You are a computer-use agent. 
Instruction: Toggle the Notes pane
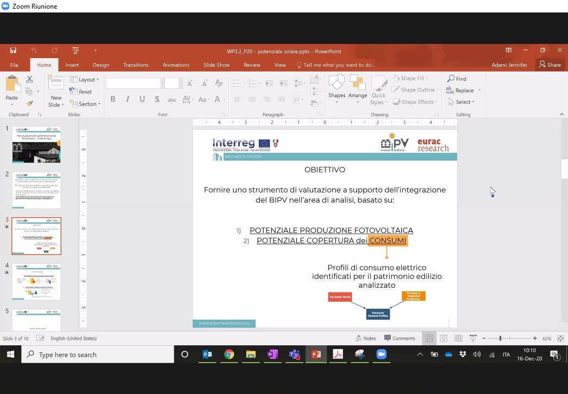pos(365,338)
